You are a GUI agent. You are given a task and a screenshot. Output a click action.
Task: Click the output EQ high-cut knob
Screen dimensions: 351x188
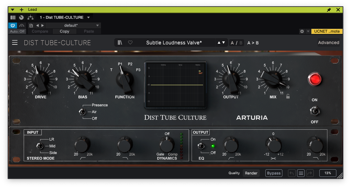click(315, 145)
